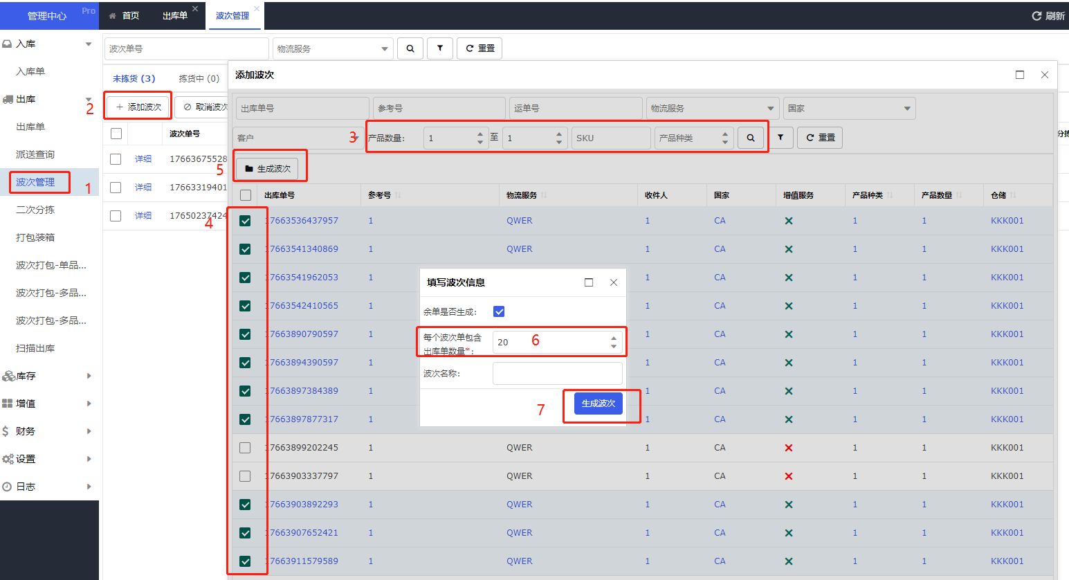Click 重置 button in main search bar
Screen dimensions: 1069x580
pyautogui.click(x=479, y=48)
